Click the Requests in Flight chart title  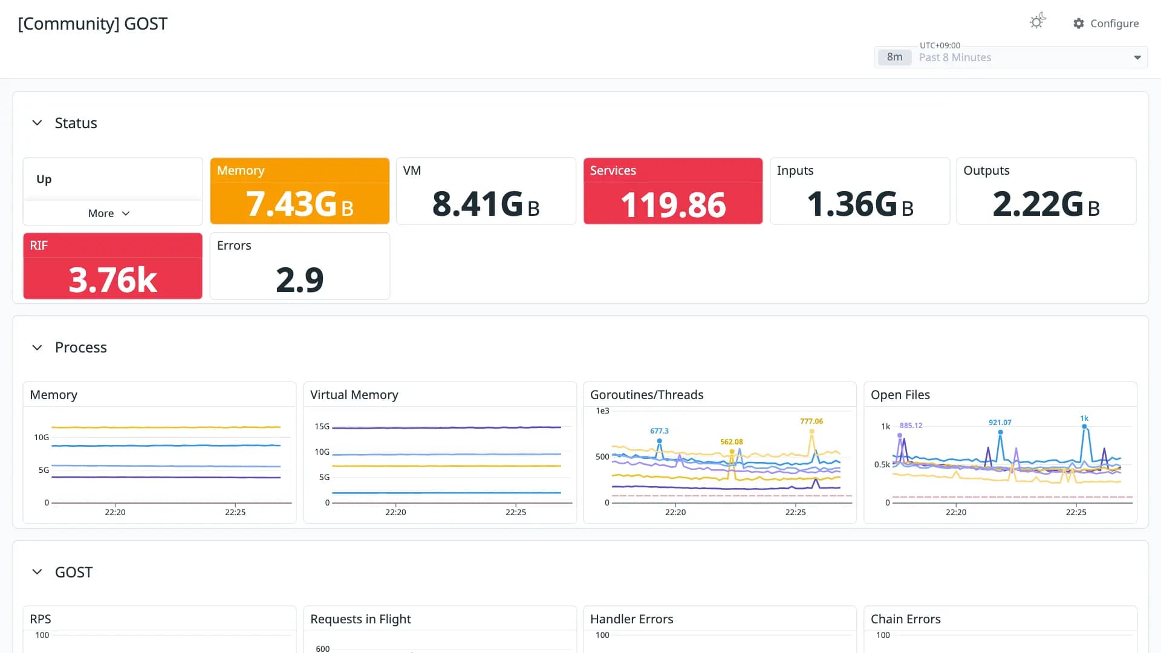point(360,619)
